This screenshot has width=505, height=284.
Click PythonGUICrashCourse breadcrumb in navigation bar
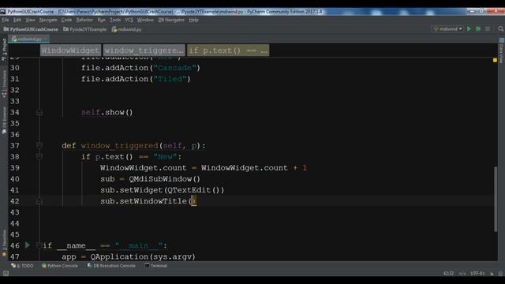click(x=32, y=29)
